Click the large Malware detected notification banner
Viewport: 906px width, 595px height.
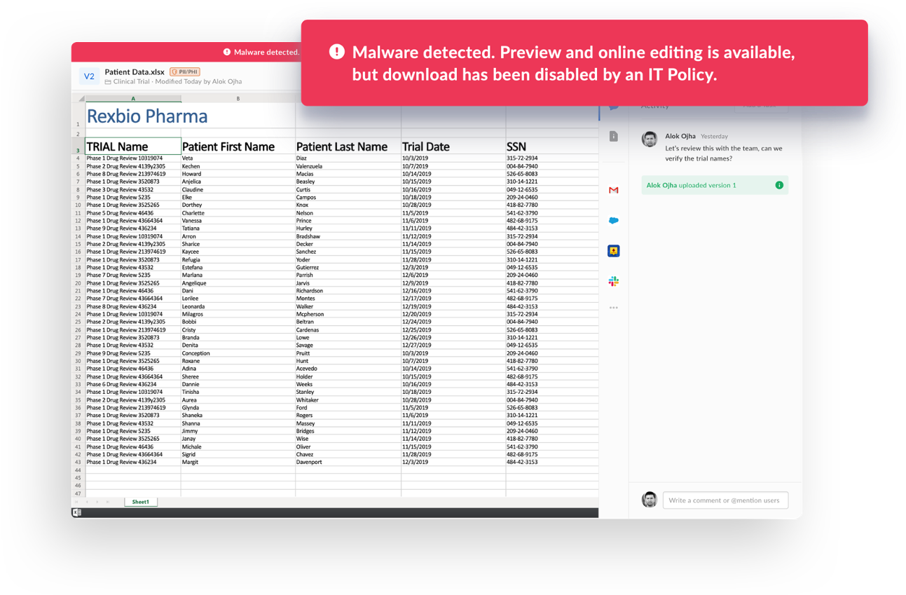[584, 63]
